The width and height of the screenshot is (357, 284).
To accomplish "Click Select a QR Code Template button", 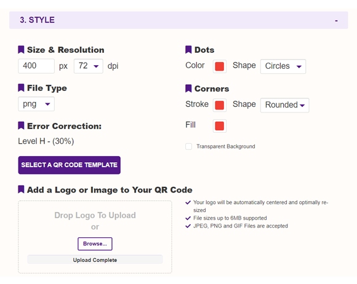I will 70,165.
